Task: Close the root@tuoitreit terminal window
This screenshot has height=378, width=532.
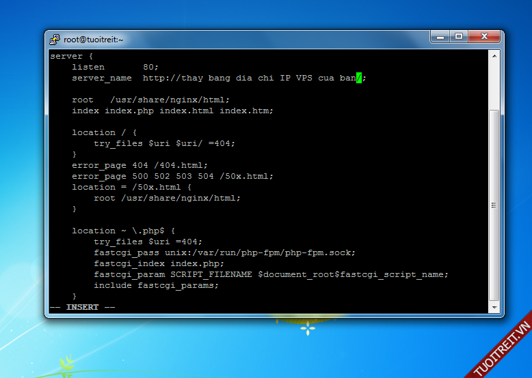Action: click(x=483, y=37)
